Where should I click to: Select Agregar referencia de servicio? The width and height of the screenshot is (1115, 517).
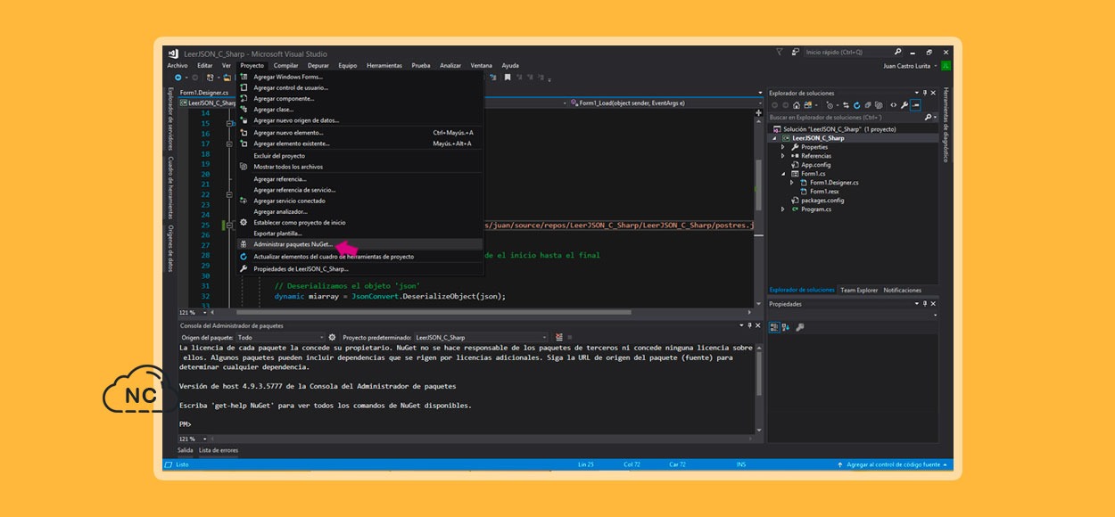(x=359, y=190)
